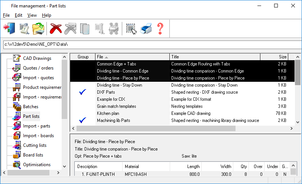302x184 pixels.
Task: Select the CAD Drawings icon in the tree
Action: 17,58
